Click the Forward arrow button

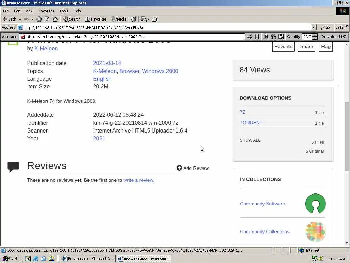26,19
